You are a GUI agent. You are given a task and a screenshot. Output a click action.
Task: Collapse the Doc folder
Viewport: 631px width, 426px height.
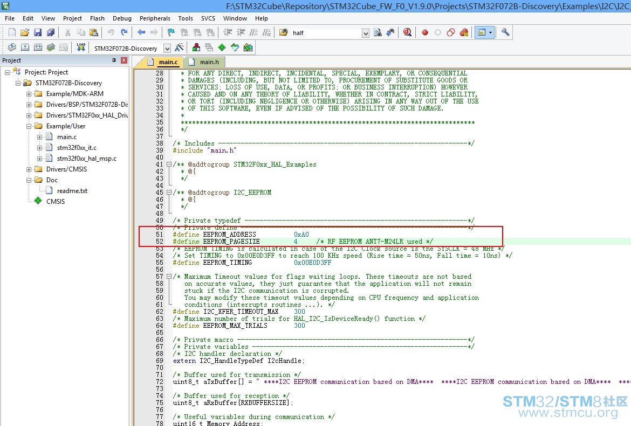pyautogui.click(x=29, y=180)
